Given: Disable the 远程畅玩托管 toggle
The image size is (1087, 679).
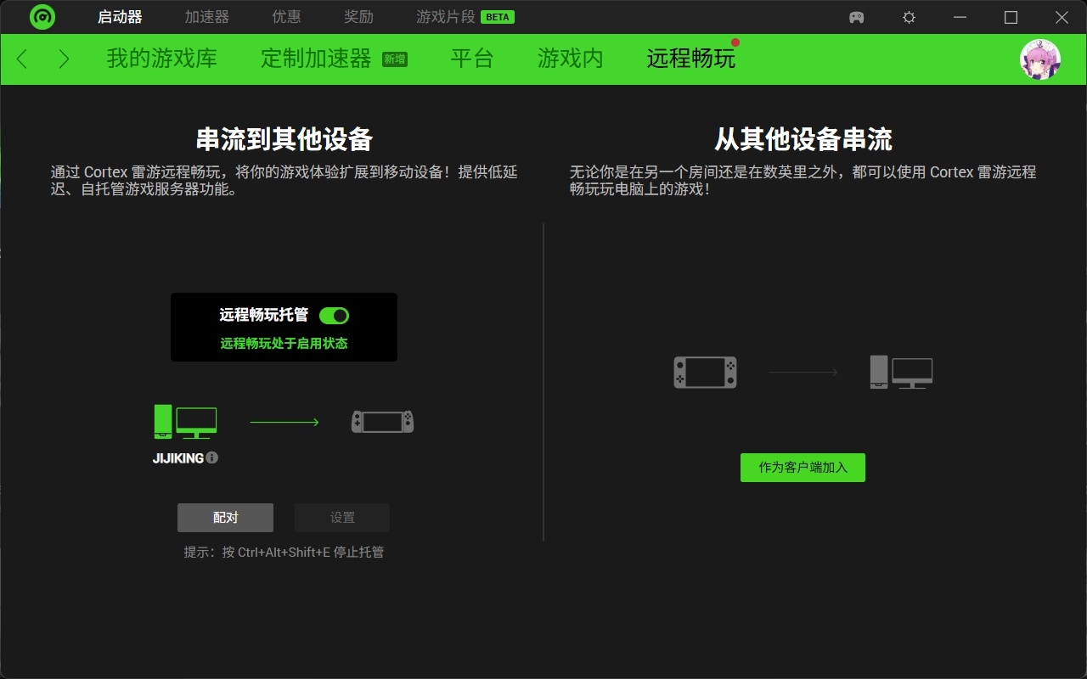Looking at the screenshot, I should pos(334,316).
